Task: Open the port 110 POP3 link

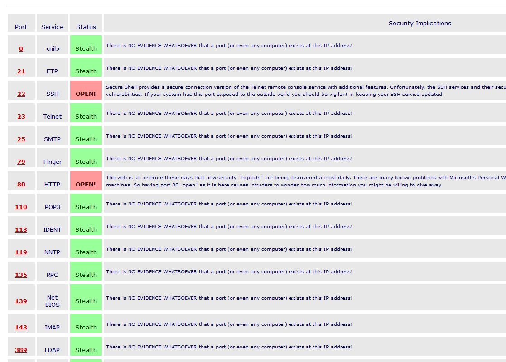Action: [21, 207]
